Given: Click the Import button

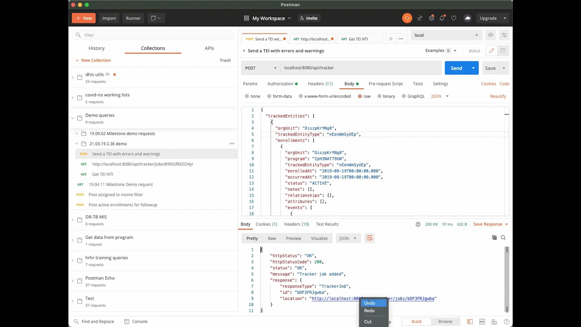Looking at the screenshot, I should click(x=109, y=18).
